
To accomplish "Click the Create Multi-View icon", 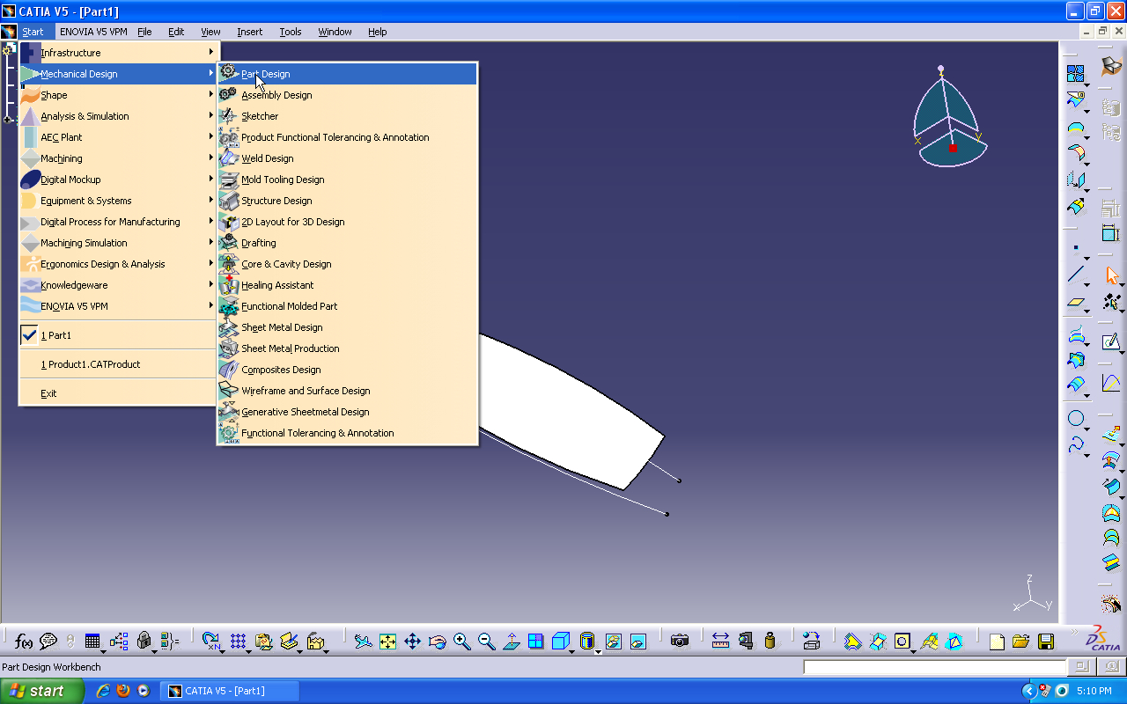I will (535, 642).
